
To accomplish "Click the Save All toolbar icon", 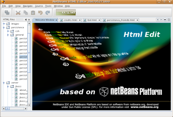I will click(7, 13).
